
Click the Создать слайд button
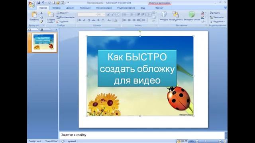(51, 17)
